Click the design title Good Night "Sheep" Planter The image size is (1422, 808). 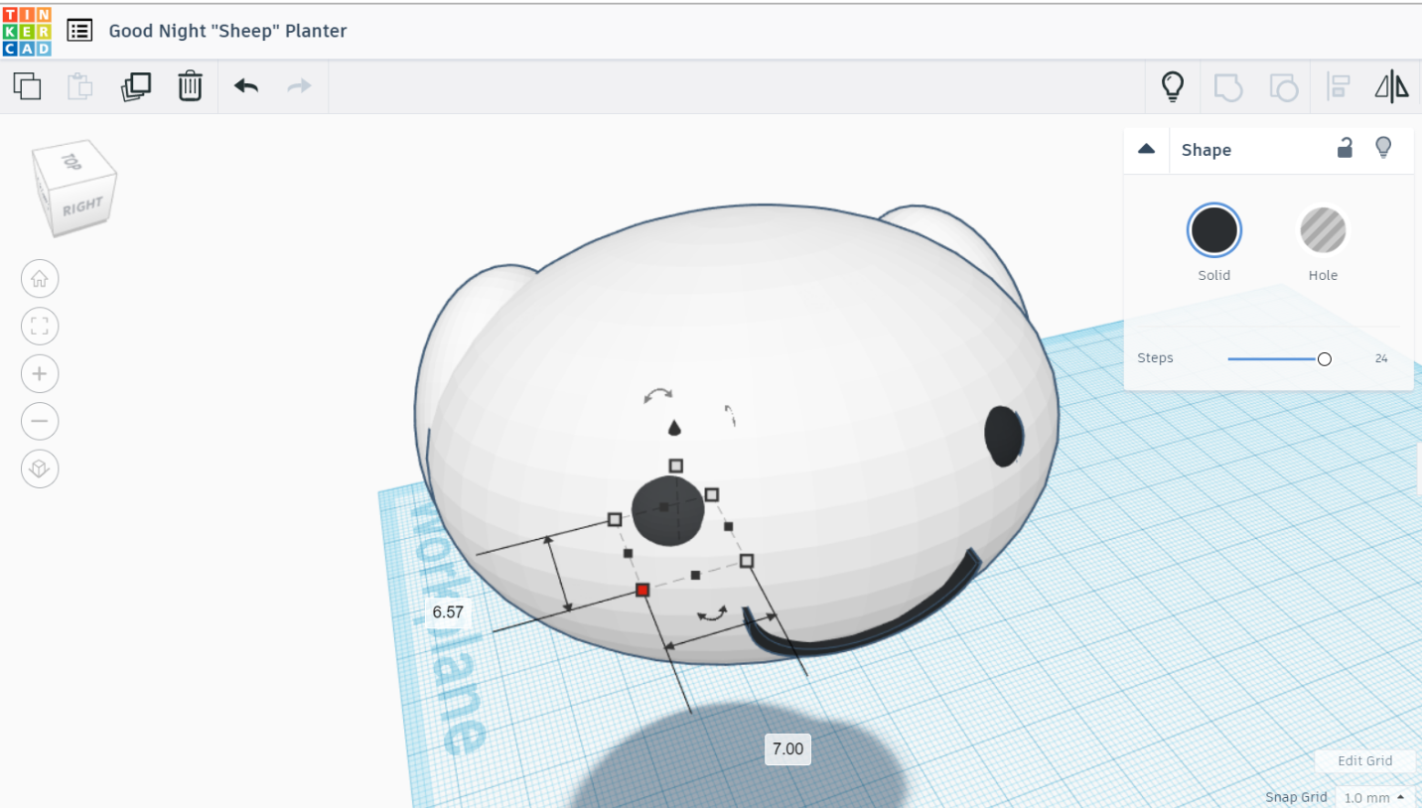(x=227, y=31)
